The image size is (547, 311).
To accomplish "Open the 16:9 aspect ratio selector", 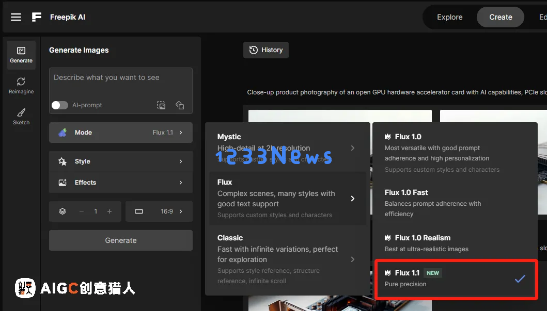I will click(159, 211).
